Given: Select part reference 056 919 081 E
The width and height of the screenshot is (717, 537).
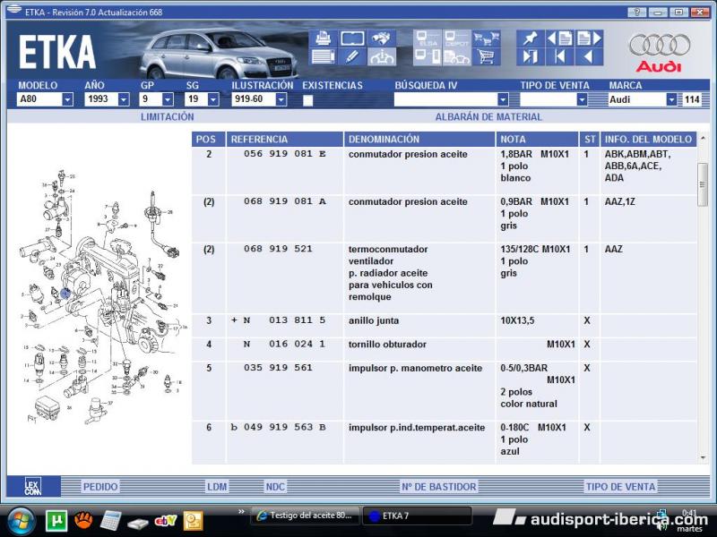Looking at the screenshot, I should pos(284,154).
